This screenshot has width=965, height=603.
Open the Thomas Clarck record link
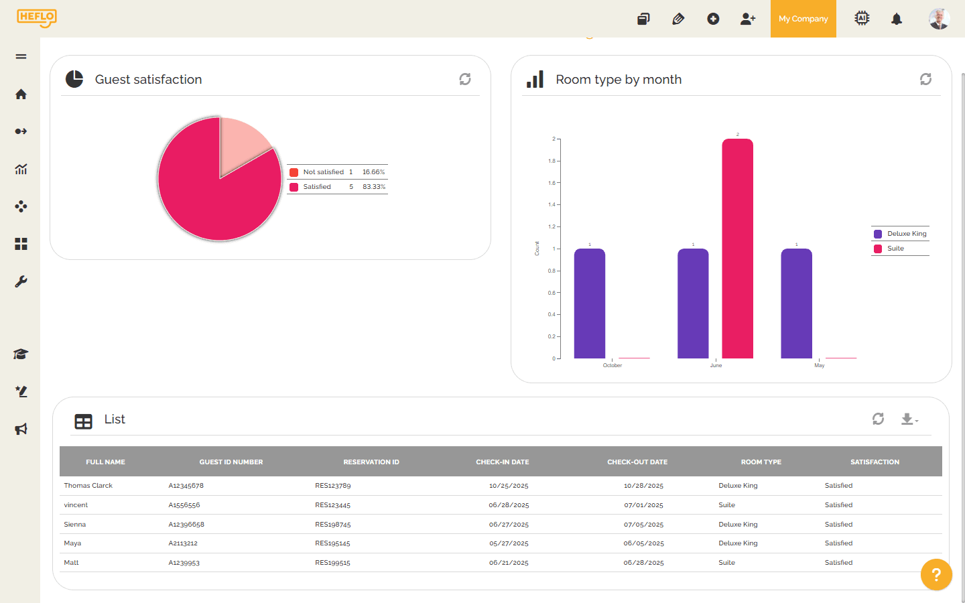[x=88, y=485]
